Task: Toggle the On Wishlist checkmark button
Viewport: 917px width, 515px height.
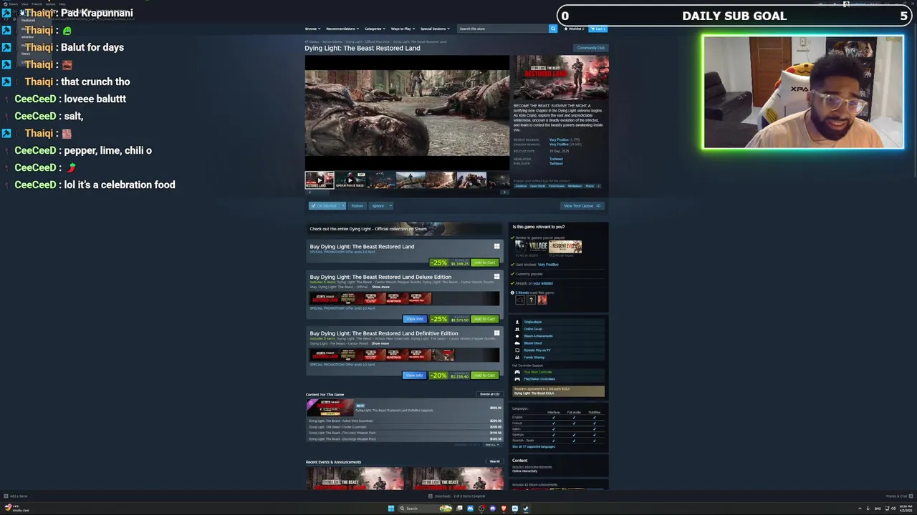Action: pos(325,206)
